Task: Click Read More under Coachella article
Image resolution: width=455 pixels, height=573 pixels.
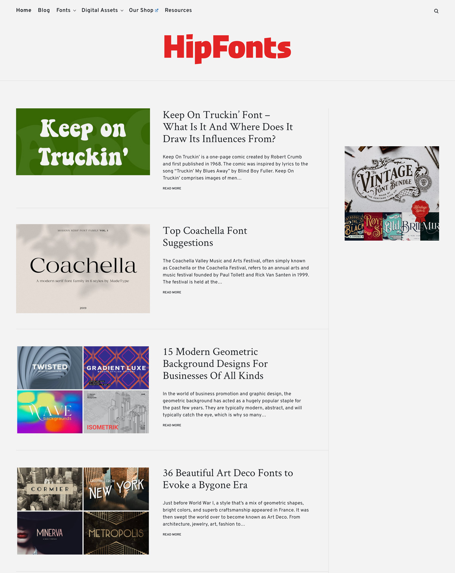Action: click(x=172, y=292)
